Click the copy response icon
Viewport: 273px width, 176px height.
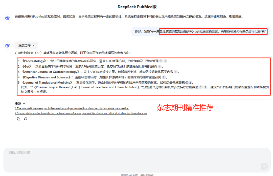18,119
